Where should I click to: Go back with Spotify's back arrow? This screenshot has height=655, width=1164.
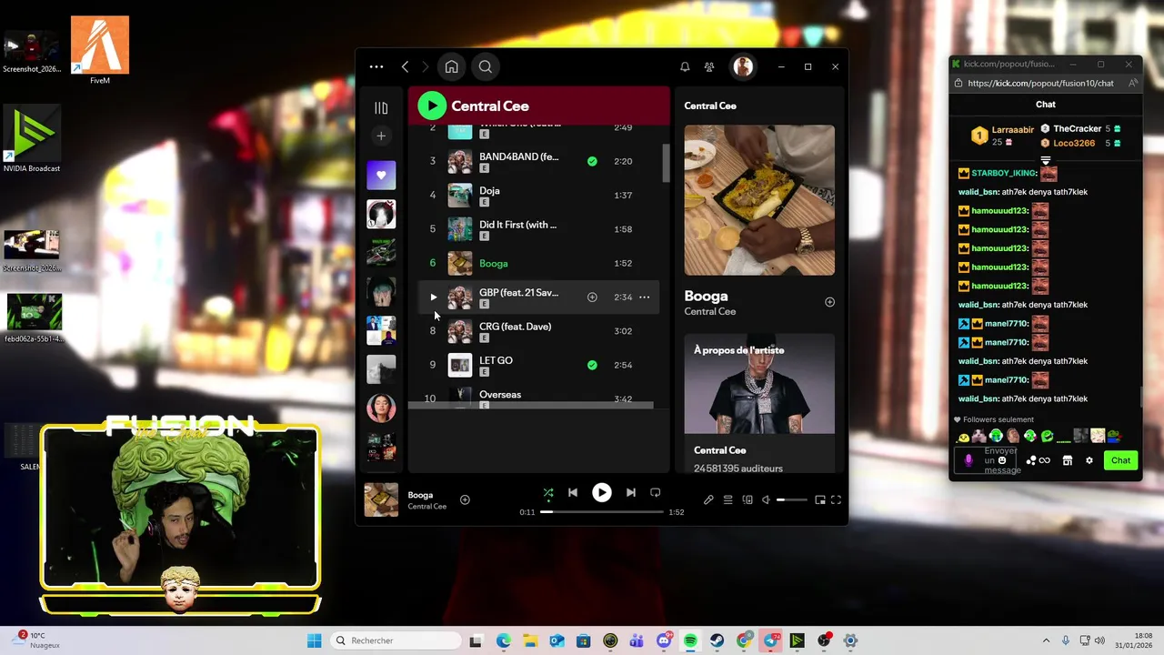(x=405, y=66)
